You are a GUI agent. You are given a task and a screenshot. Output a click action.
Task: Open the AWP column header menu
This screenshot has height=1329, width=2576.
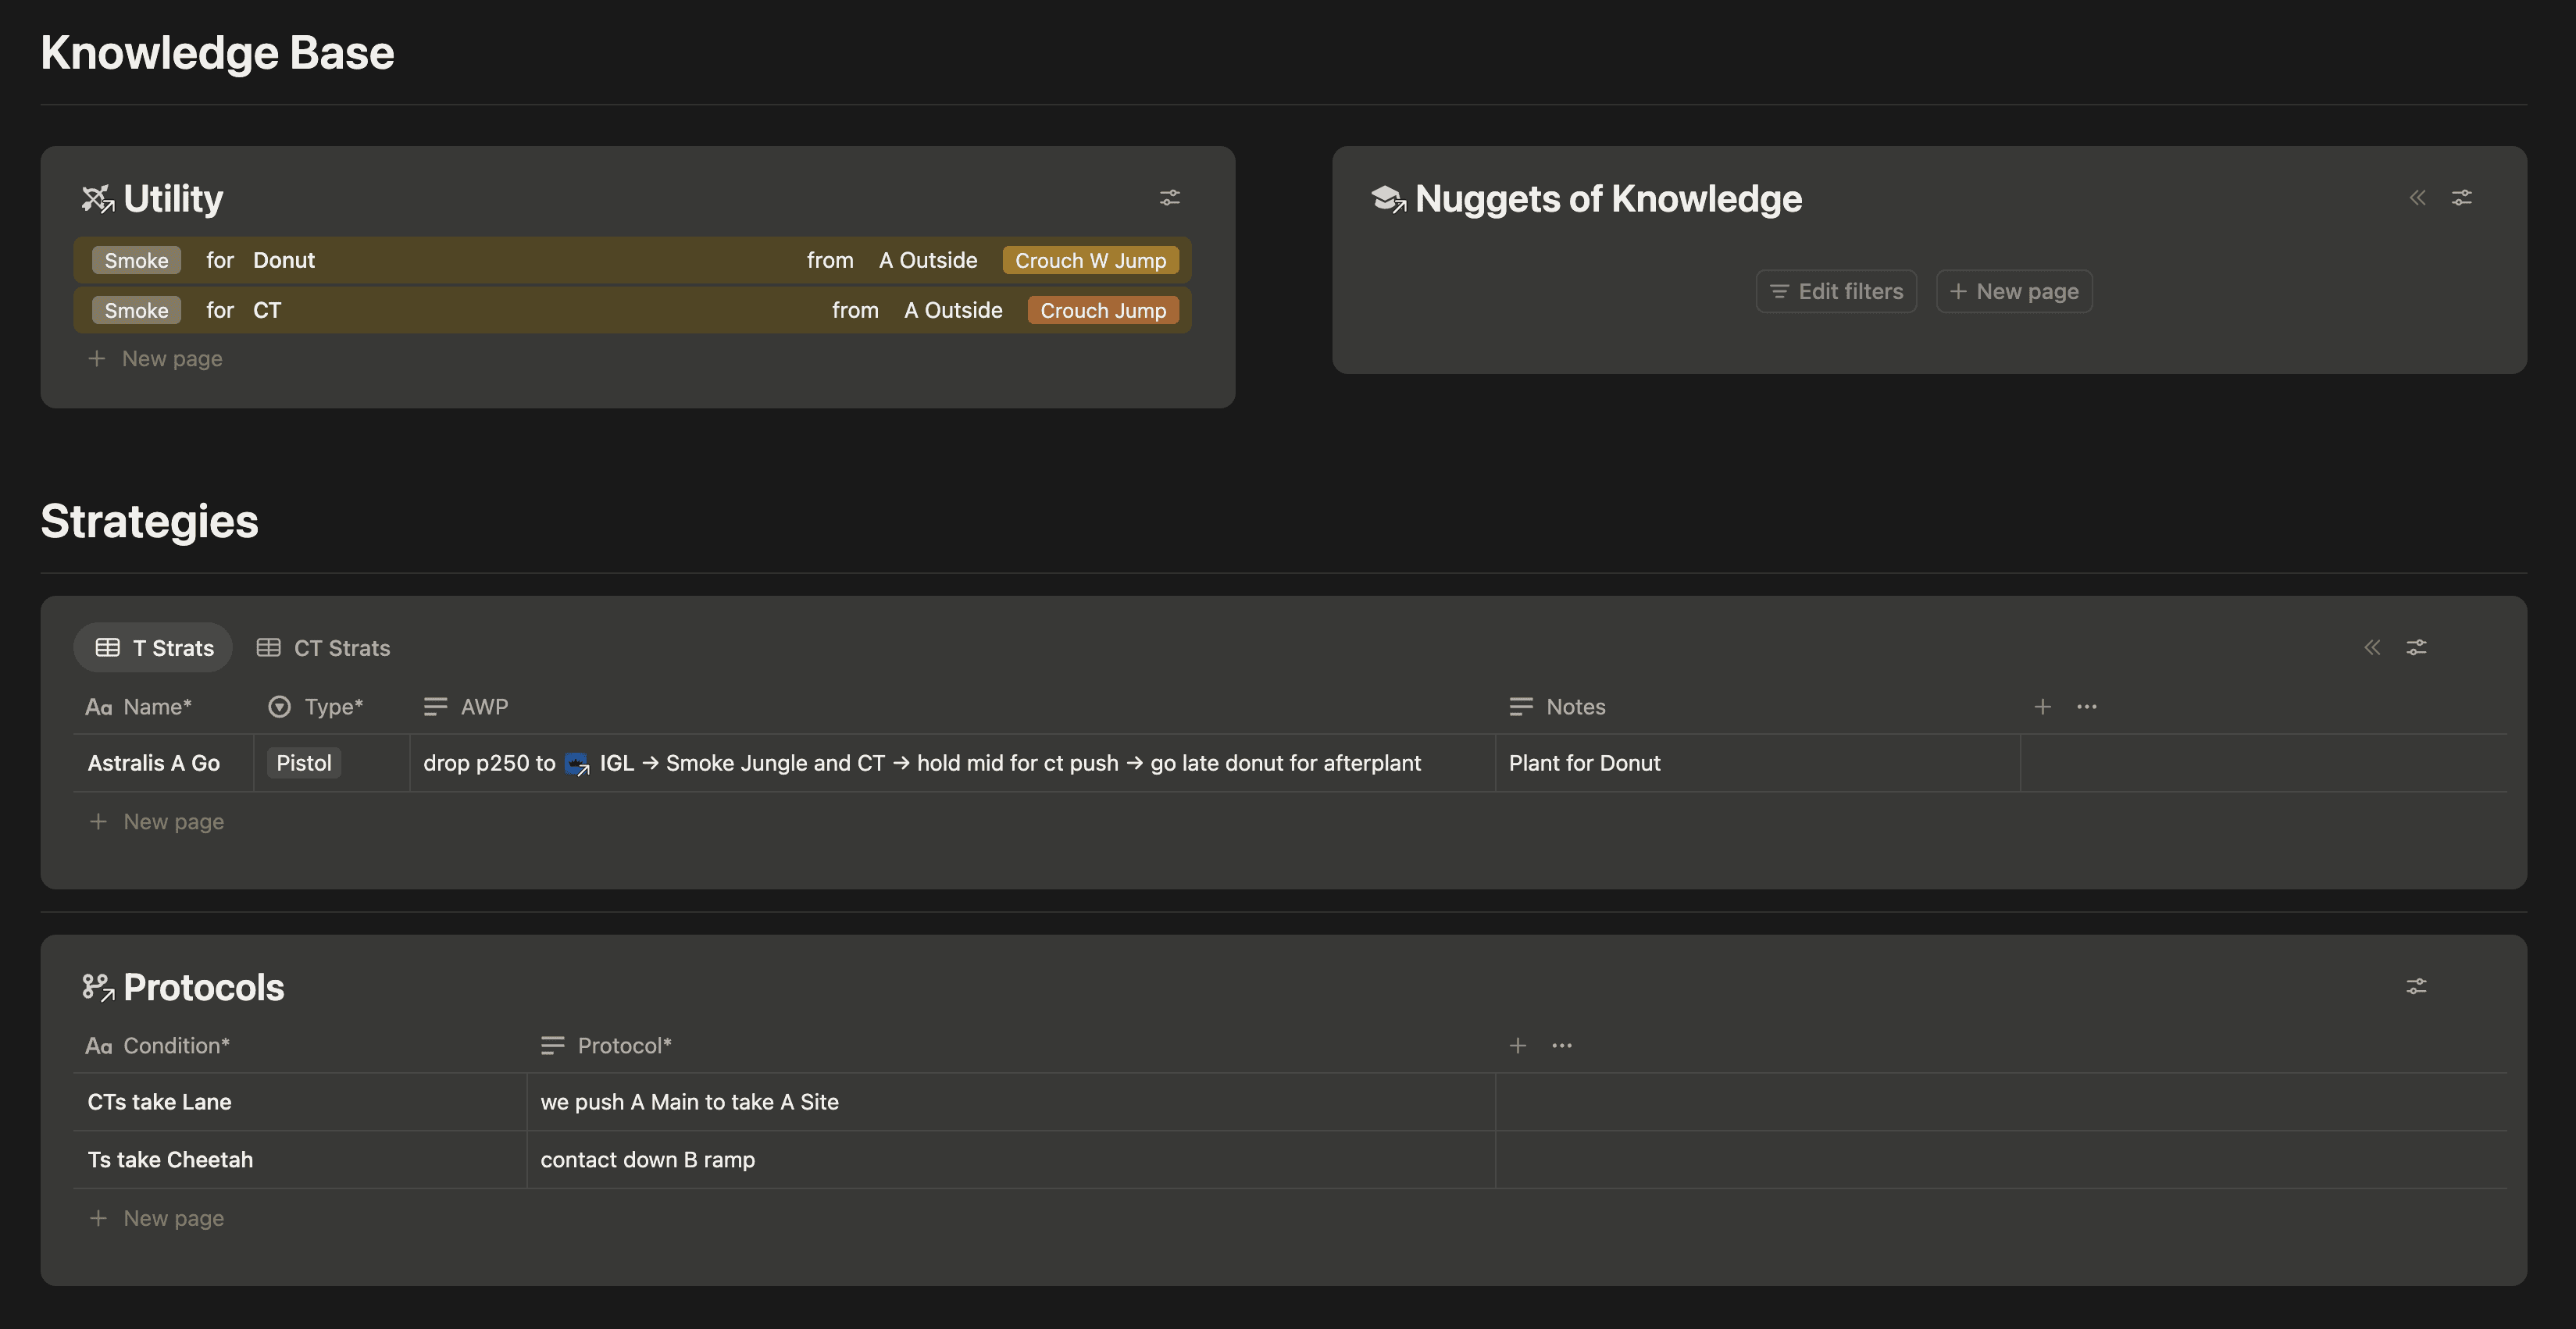(465, 707)
